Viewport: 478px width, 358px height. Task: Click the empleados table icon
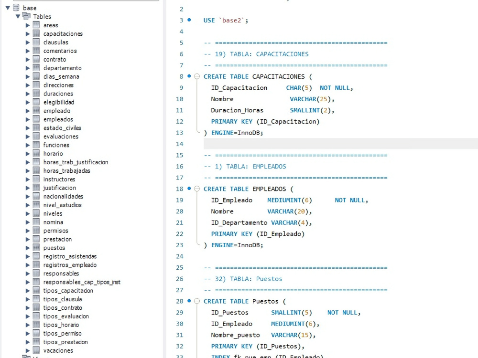point(36,119)
